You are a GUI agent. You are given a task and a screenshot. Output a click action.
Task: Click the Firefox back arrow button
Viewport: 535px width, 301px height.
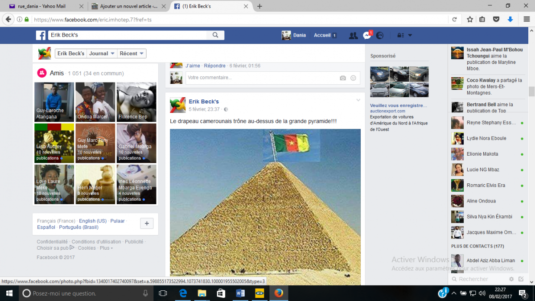point(8,20)
